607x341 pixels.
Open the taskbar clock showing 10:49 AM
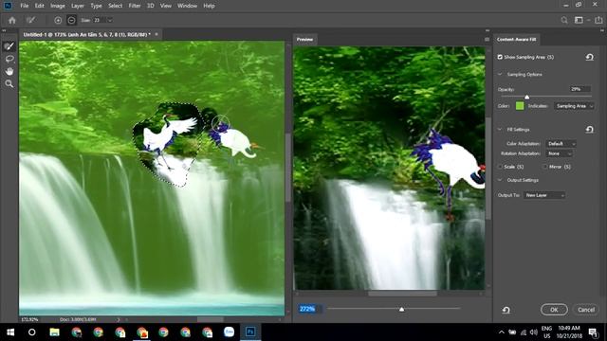tap(569, 332)
